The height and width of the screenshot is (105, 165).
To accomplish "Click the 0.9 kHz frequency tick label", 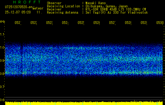I will point(2,61).
